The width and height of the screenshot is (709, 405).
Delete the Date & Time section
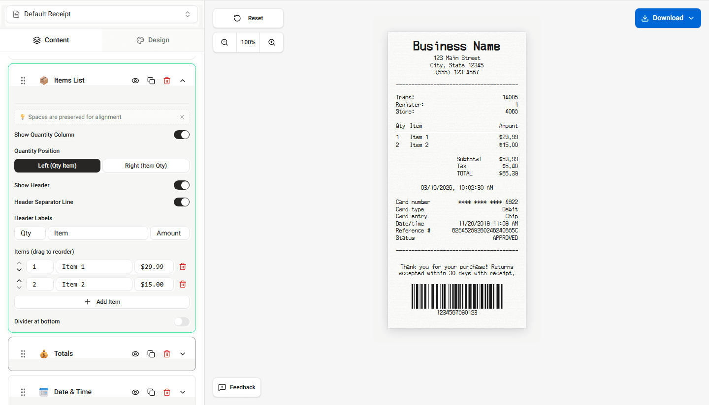tap(167, 392)
